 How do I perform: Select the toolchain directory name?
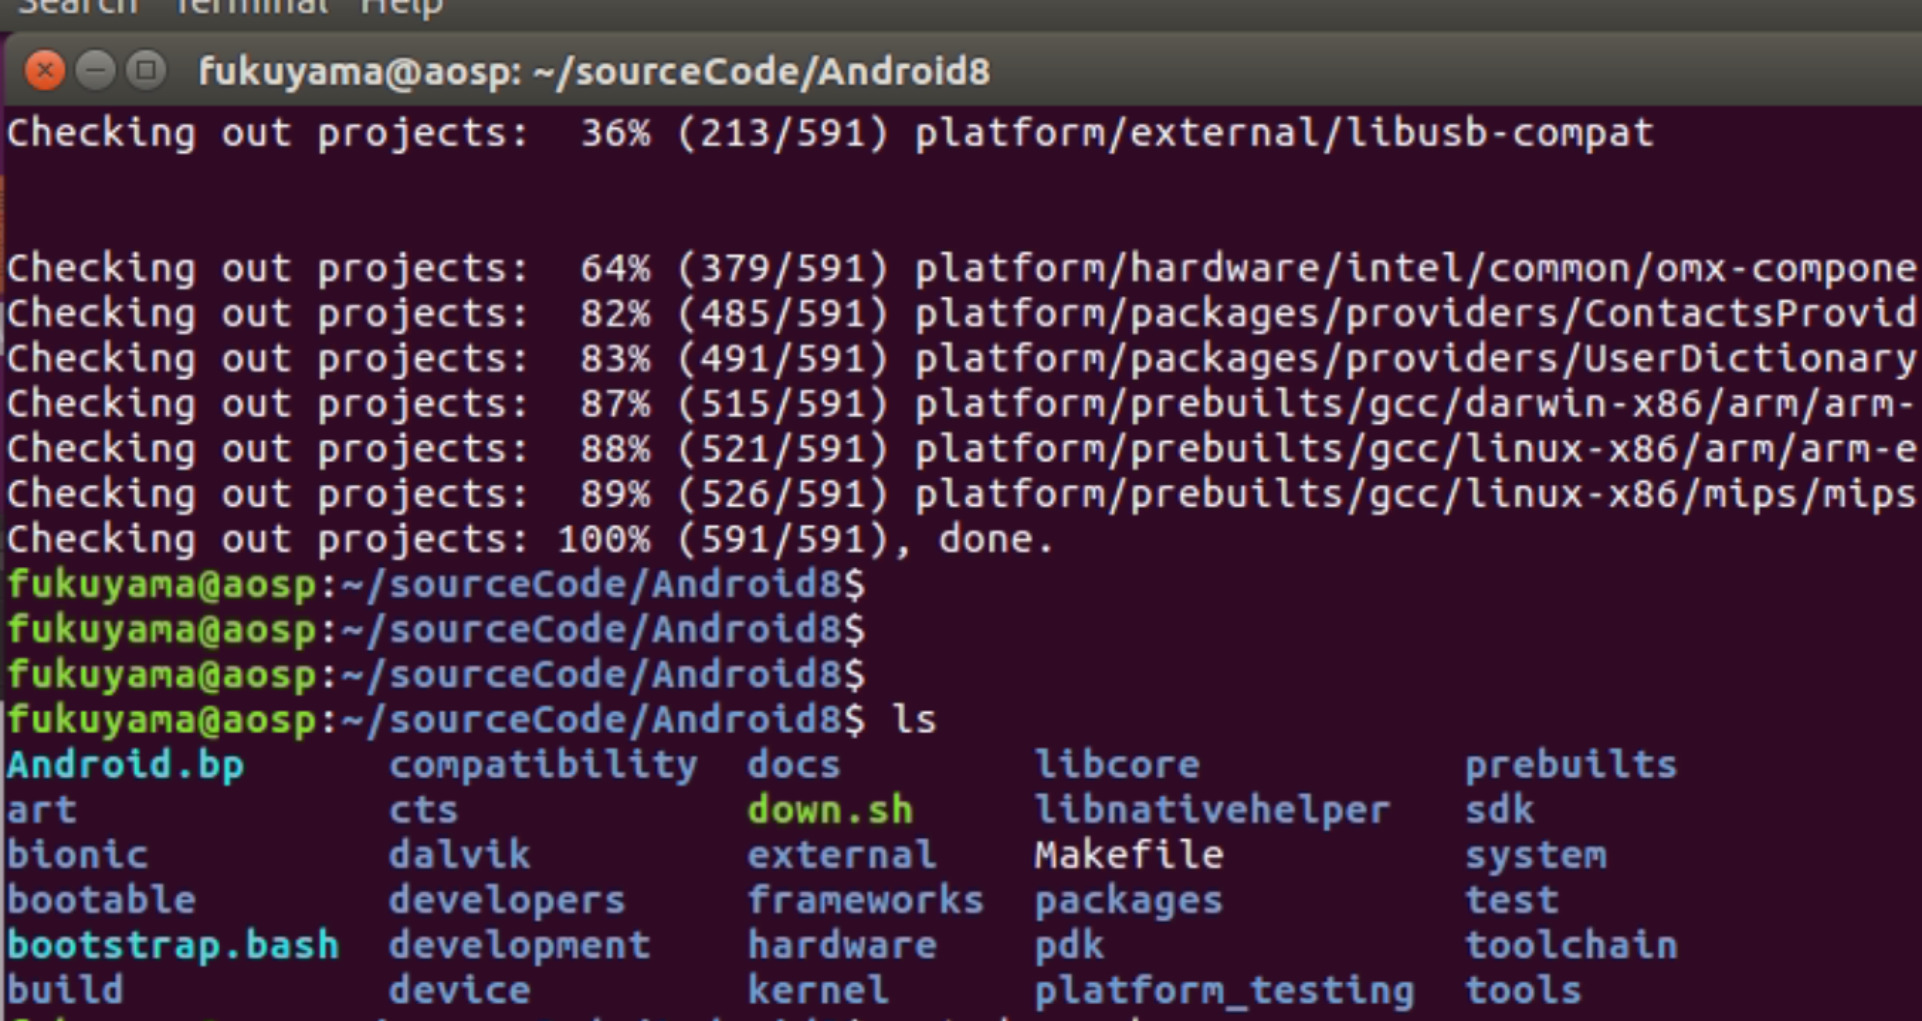pyautogui.click(x=1570, y=946)
